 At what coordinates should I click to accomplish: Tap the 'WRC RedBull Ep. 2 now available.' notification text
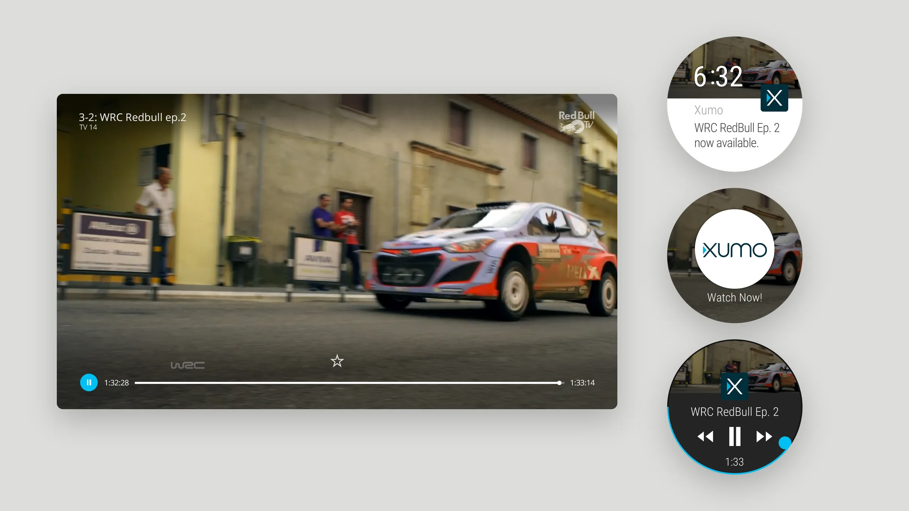pos(737,136)
